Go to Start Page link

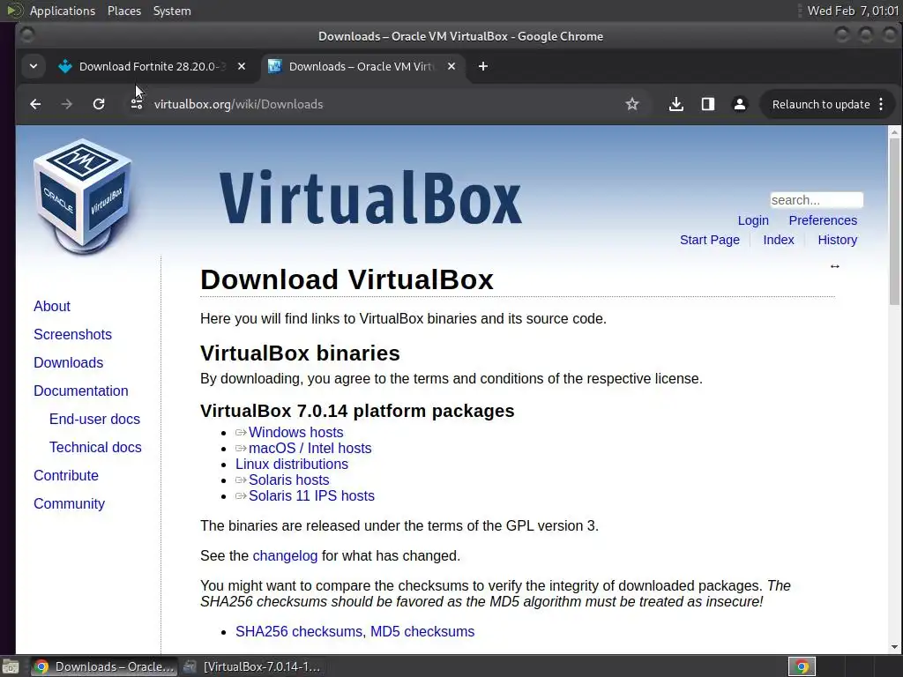point(710,240)
